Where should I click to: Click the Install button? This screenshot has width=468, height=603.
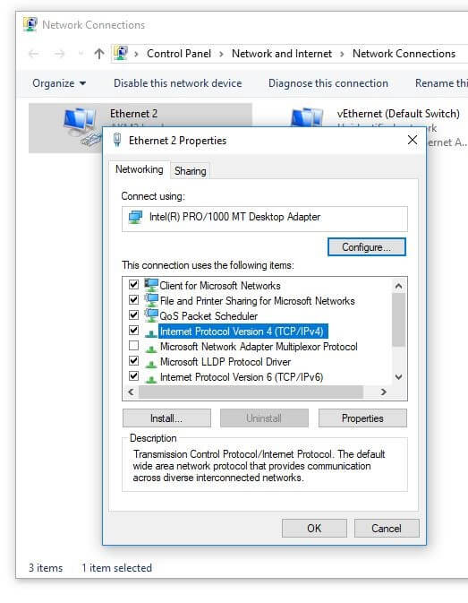[166, 418]
